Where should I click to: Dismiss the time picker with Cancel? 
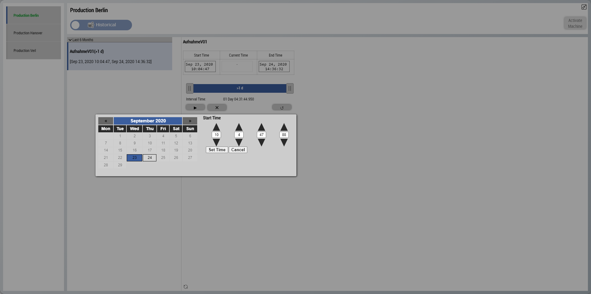click(x=238, y=150)
